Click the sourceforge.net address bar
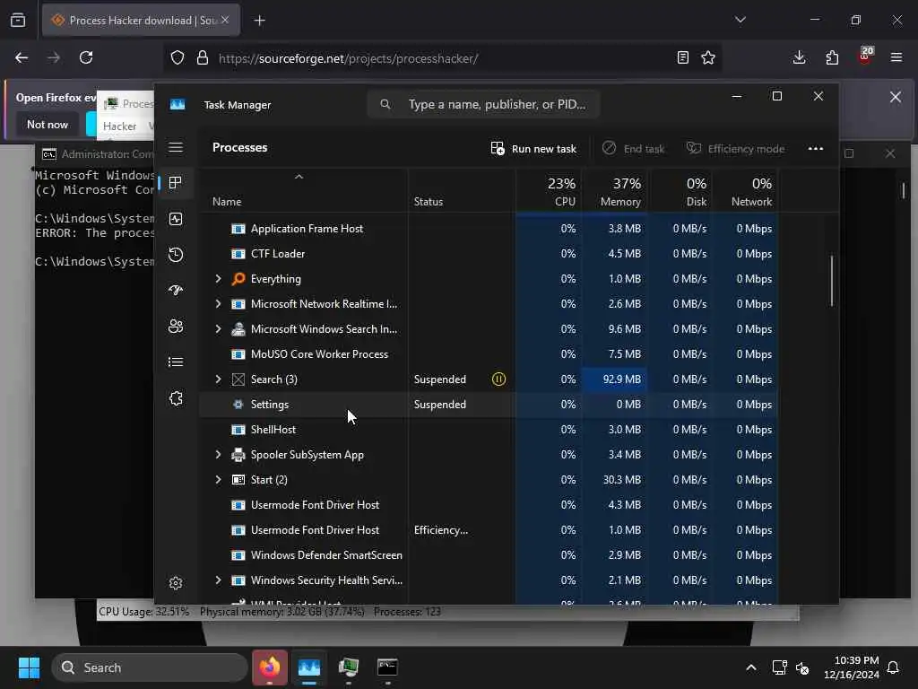This screenshot has width=918, height=689. click(443, 58)
